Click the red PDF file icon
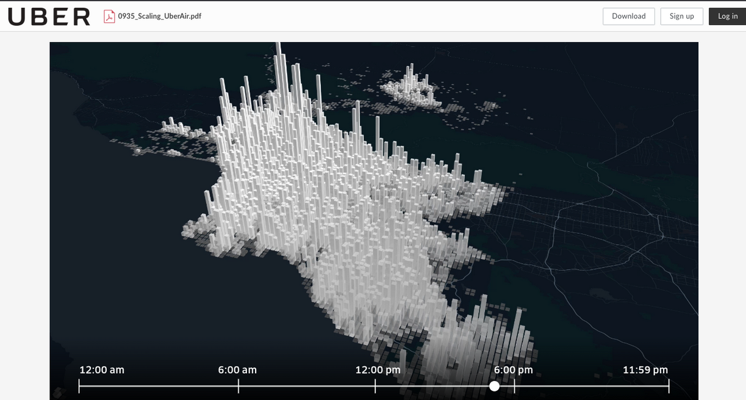746x400 pixels. coord(109,16)
